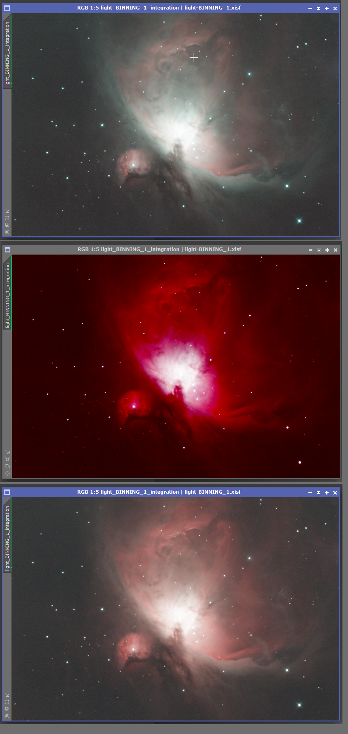Click the fit-view square icon in middle red window
Screen dimensions: 348x734
[x=8, y=459]
